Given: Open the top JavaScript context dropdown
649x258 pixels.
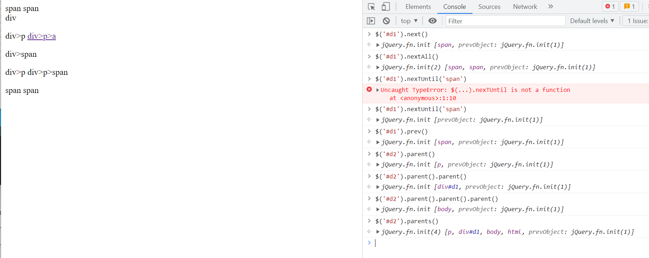Looking at the screenshot, I should (x=409, y=21).
